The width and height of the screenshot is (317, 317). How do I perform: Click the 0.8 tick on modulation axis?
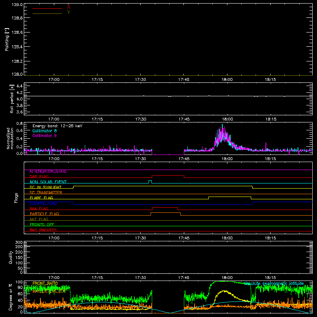coord(19,123)
